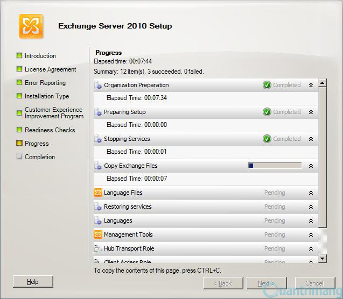Image resolution: width=343 pixels, height=299 pixels.
Task: Click the Language Files orange icon
Action: [98, 193]
